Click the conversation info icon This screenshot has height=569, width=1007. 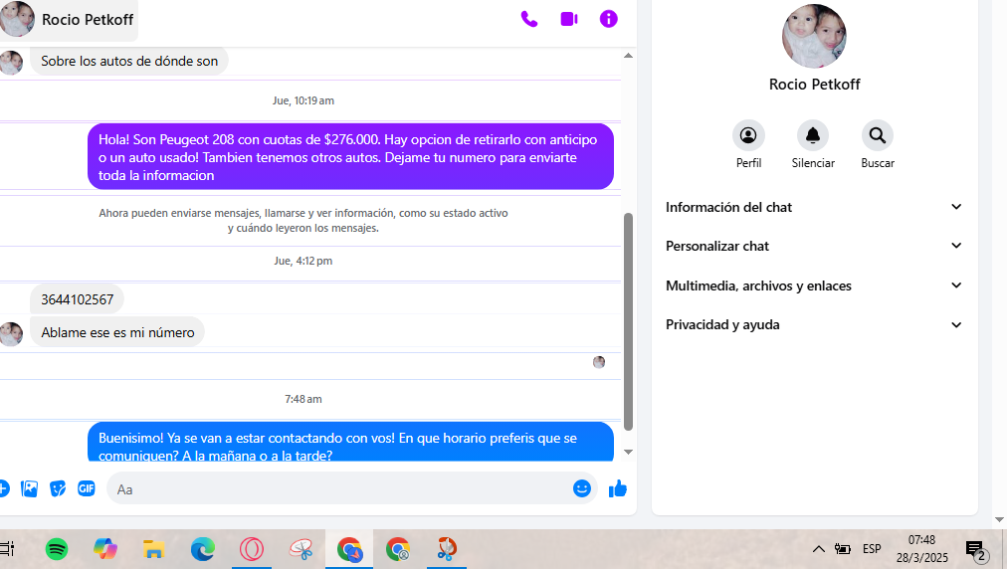point(609,19)
